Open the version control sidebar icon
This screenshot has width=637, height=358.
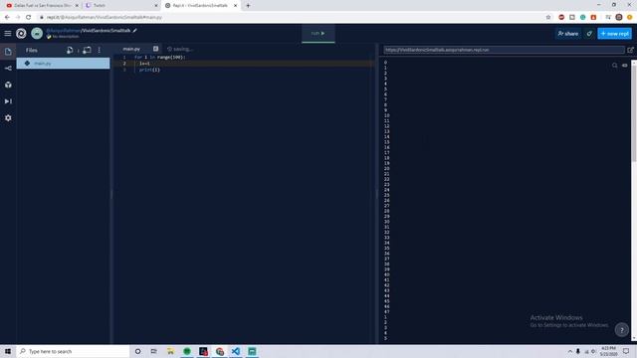pos(8,69)
